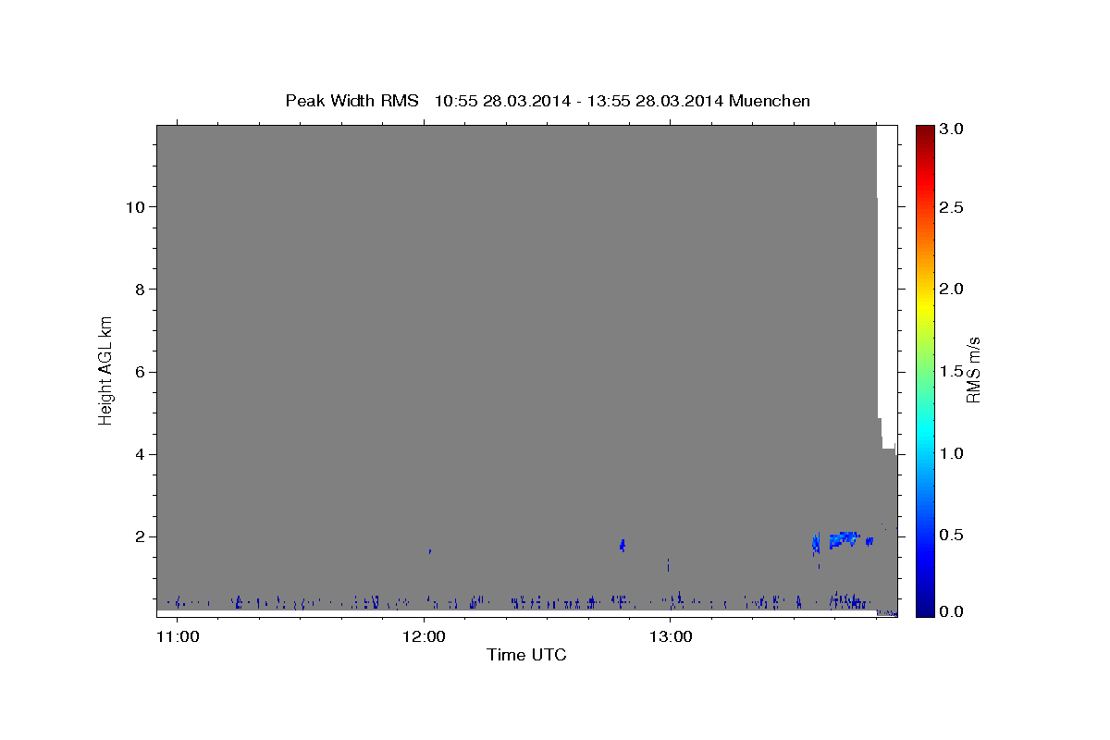
Task: Click colorbar label '2.5'
Action: point(952,207)
